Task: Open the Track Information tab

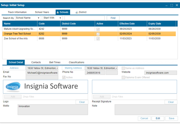Action: [x=17, y=12]
